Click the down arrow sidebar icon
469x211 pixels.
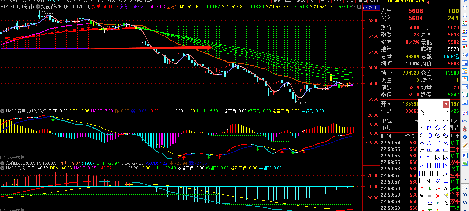(465, 15)
